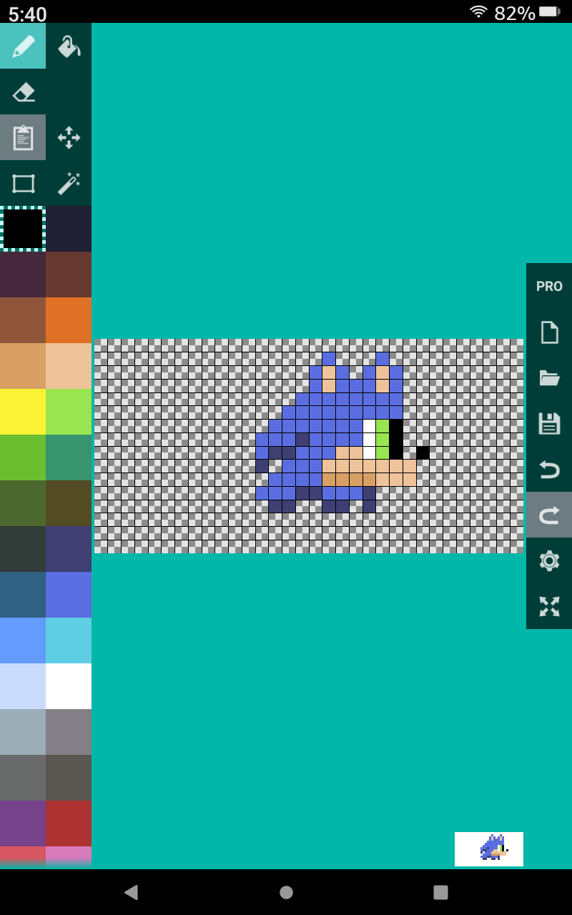Image resolution: width=572 pixels, height=915 pixels.
Task: Select the tan color swatch
Action: (23, 366)
